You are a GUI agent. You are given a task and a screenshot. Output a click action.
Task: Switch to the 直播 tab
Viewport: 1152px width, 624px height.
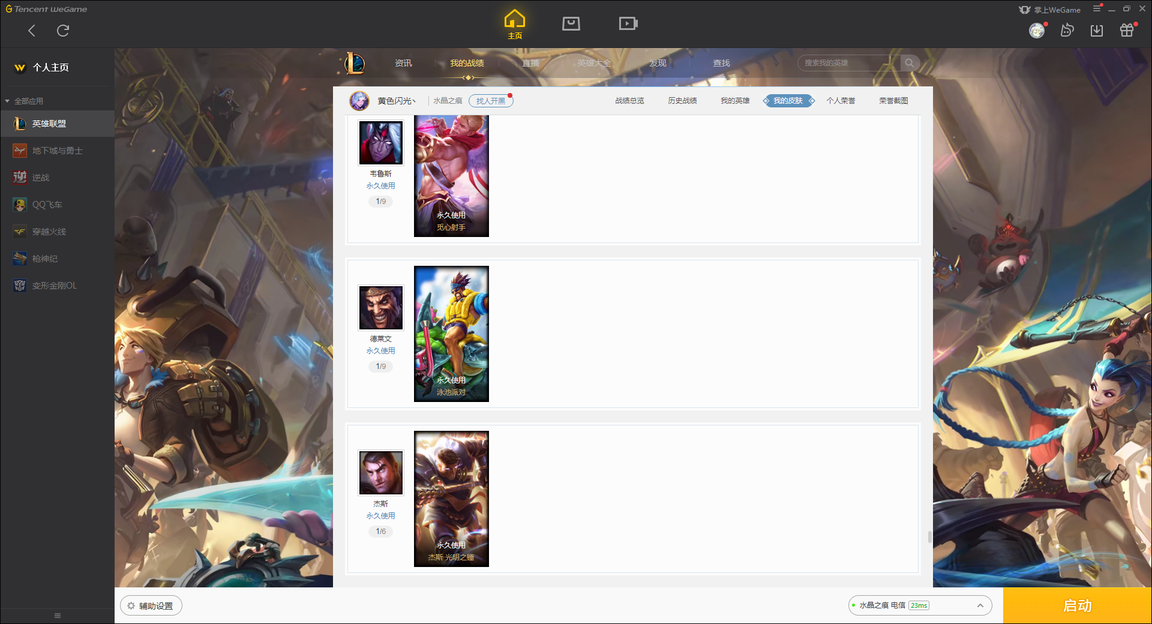530,63
